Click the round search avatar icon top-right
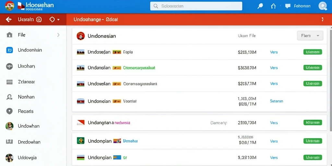Image resolution: width=332 pixels, height=166 pixels. click(x=323, y=6)
